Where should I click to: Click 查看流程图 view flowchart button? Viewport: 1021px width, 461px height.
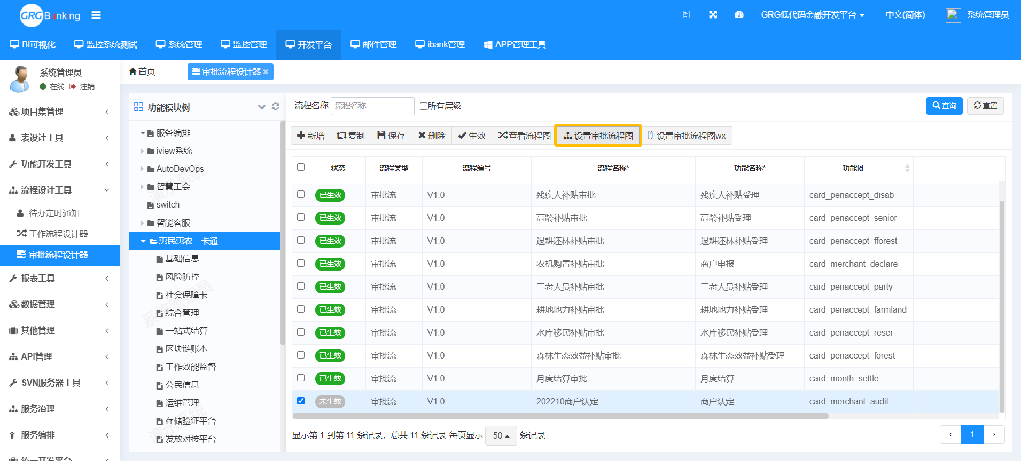[524, 136]
